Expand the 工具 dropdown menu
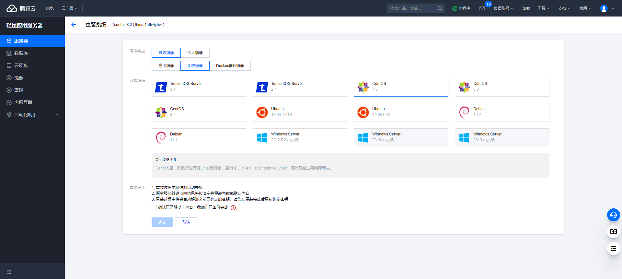The image size is (622, 279). [543, 8]
